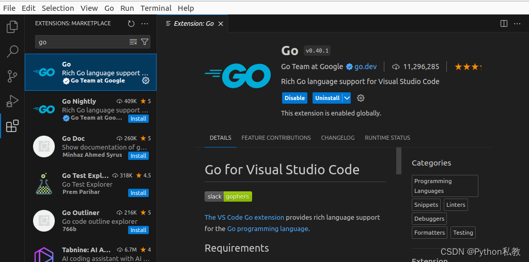Open the View menu
Viewport: 529px width, 262px height.
(89, 8)
